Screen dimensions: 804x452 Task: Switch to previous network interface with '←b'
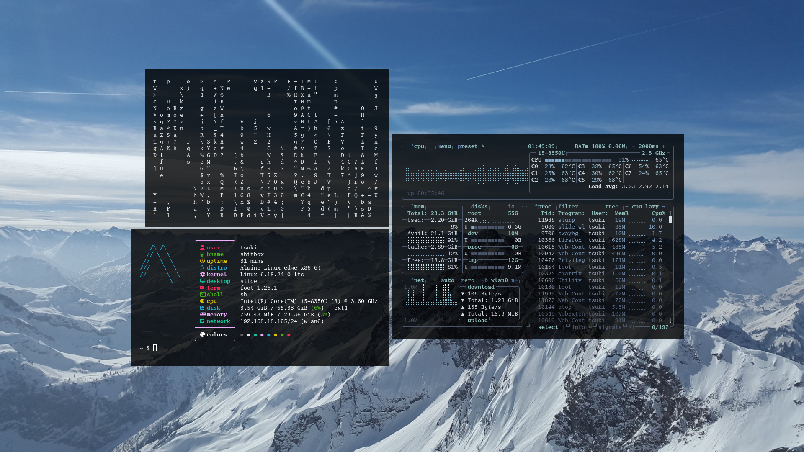(484, 280)
